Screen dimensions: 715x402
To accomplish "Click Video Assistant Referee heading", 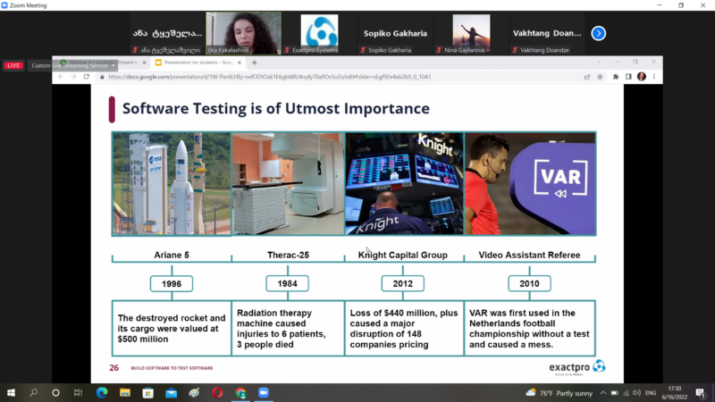I will [x=529, y=255].
